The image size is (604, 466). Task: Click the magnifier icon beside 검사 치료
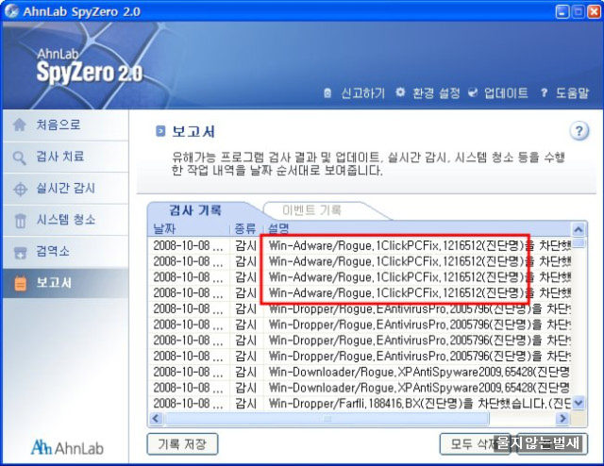click(x=19, y=158)
